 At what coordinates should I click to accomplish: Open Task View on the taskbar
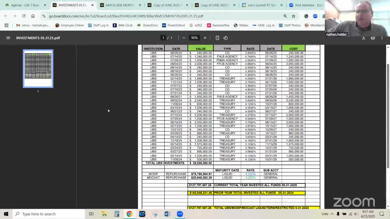coord(91,214)
